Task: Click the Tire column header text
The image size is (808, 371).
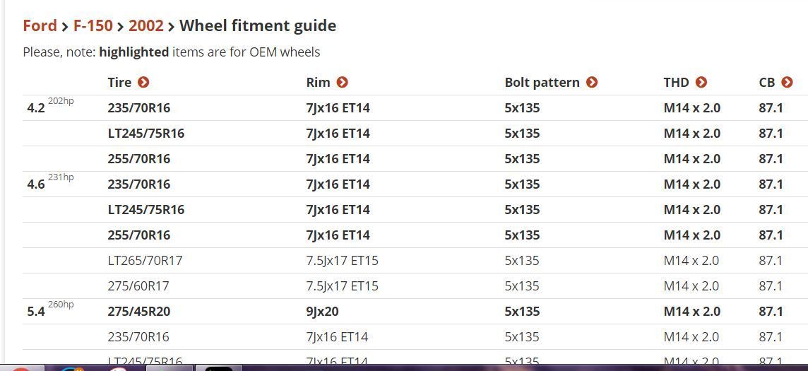Action: 119,83
